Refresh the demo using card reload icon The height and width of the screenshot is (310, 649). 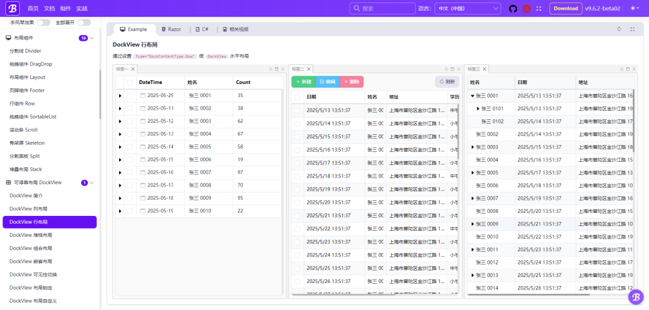pos(619,29)
